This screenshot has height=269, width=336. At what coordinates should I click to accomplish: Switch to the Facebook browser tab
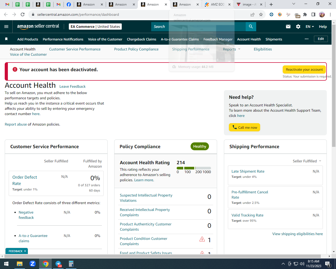[69, 4]
